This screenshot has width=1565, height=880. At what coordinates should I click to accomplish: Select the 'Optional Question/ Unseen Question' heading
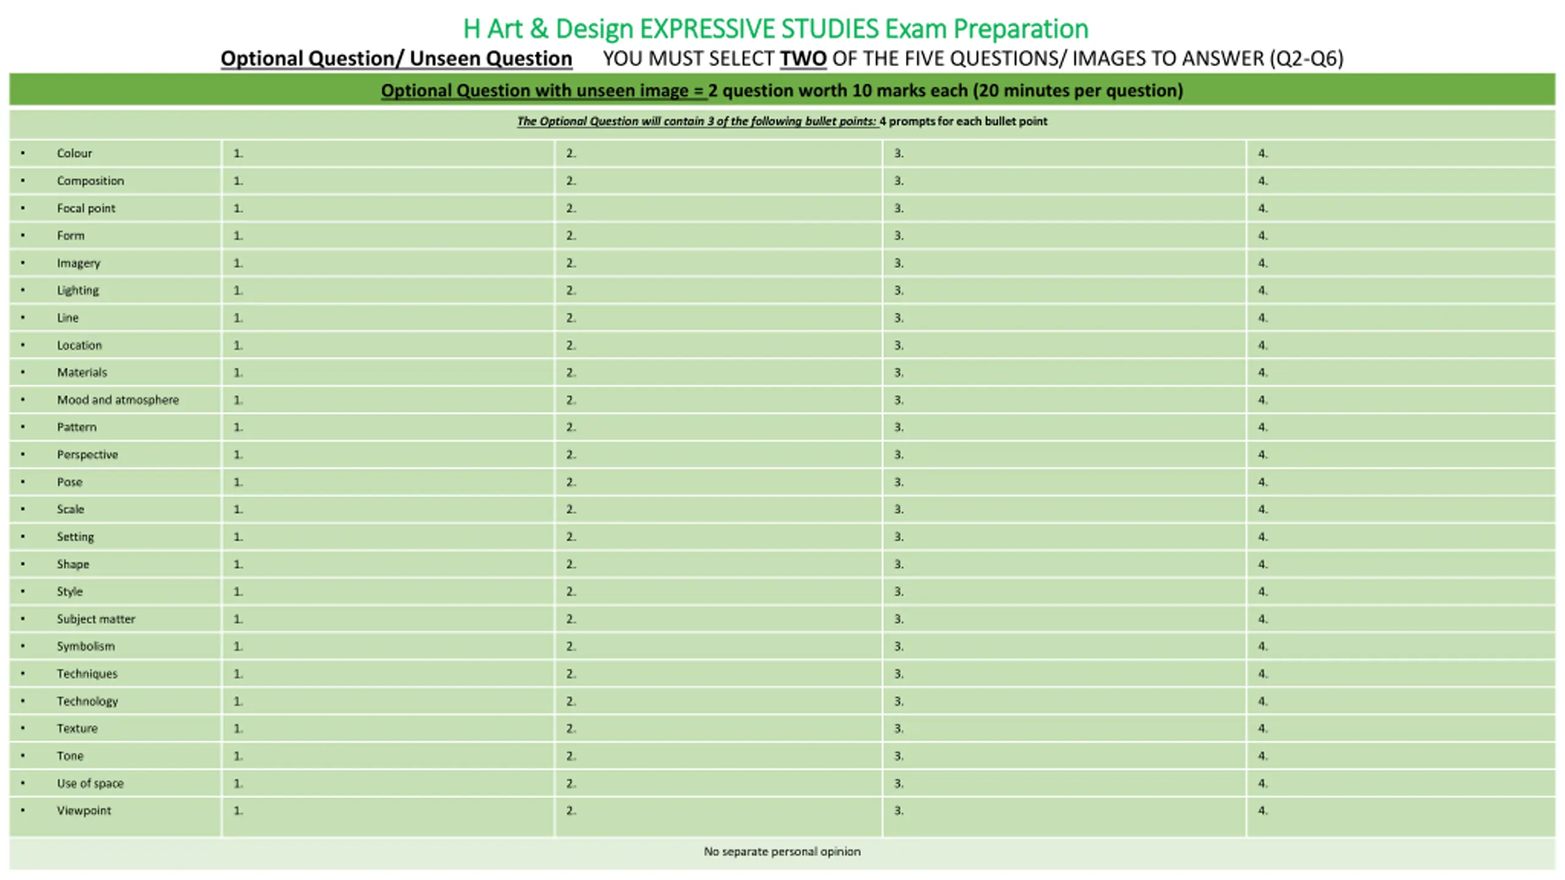click(x=396, y=58)
